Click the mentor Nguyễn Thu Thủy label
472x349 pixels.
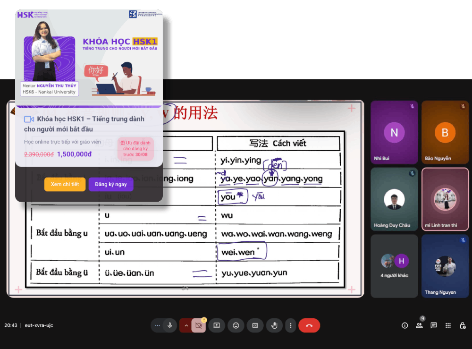click(50, 89)
